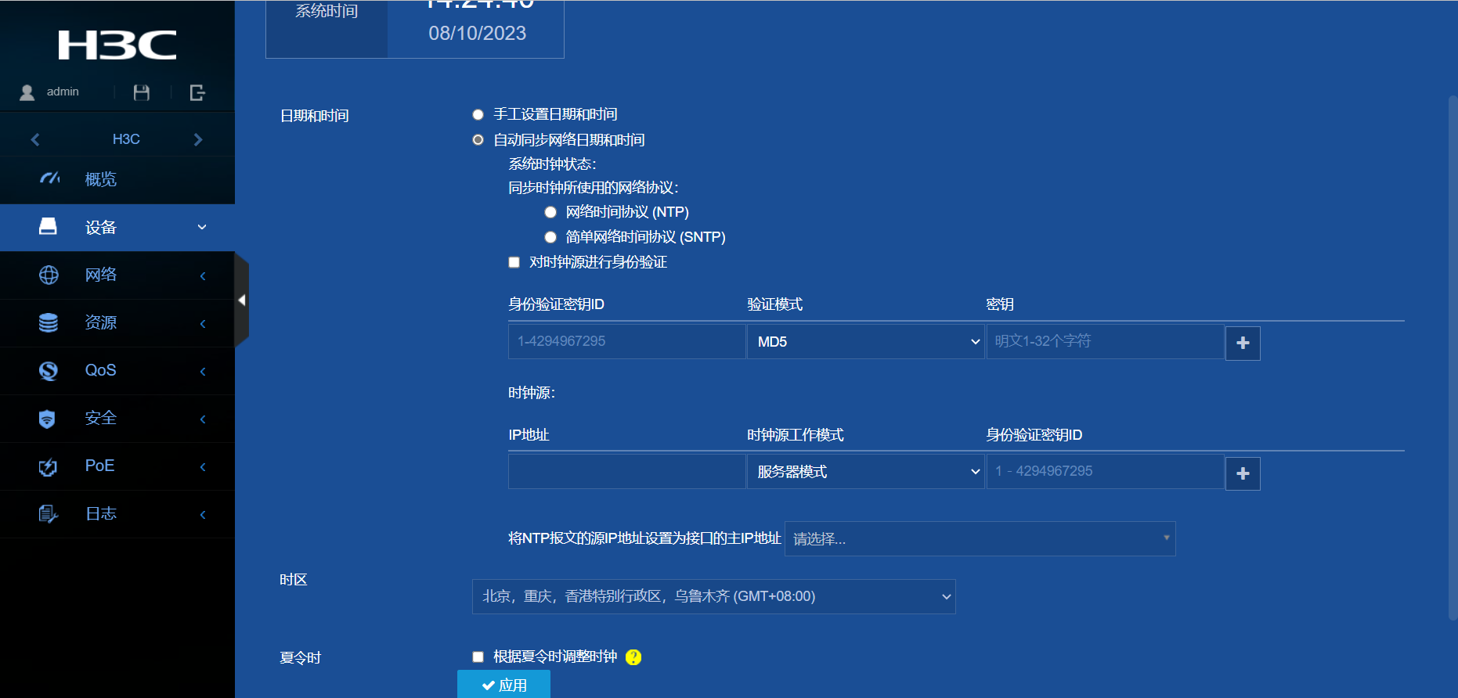Click the right arrow beside H3C

(x=198, y=139)
